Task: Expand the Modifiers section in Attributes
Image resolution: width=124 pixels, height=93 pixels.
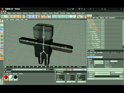Action: point(105,79)
